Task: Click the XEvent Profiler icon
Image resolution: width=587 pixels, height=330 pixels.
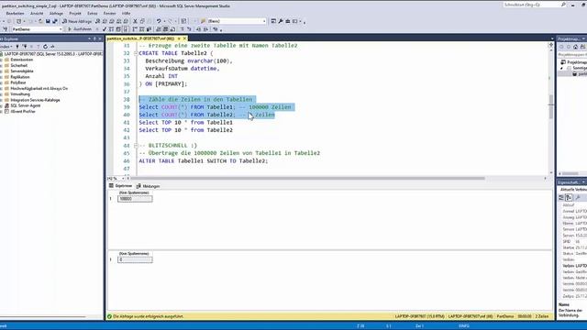Action: (6, 112)
